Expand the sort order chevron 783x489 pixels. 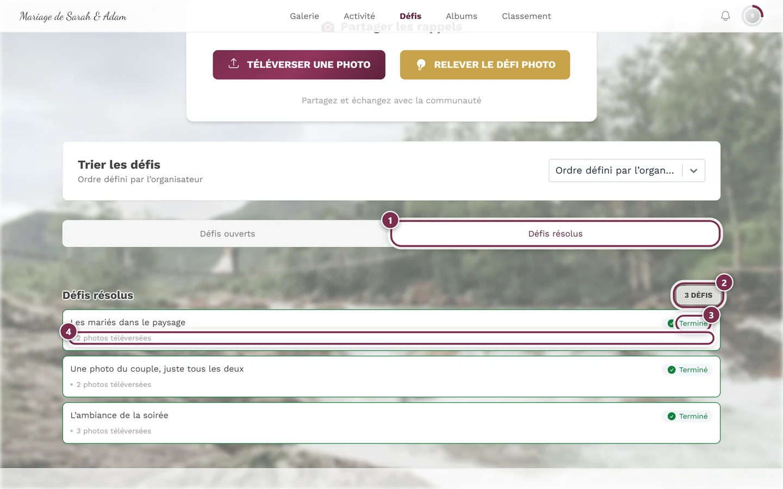click(694, 171)
